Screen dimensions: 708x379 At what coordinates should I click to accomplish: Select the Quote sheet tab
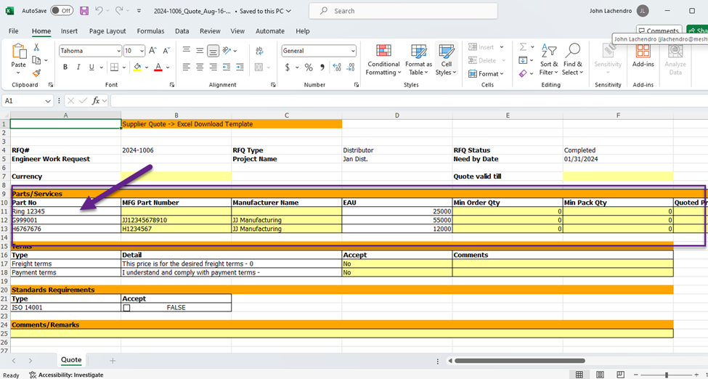(x=71, y=360)
